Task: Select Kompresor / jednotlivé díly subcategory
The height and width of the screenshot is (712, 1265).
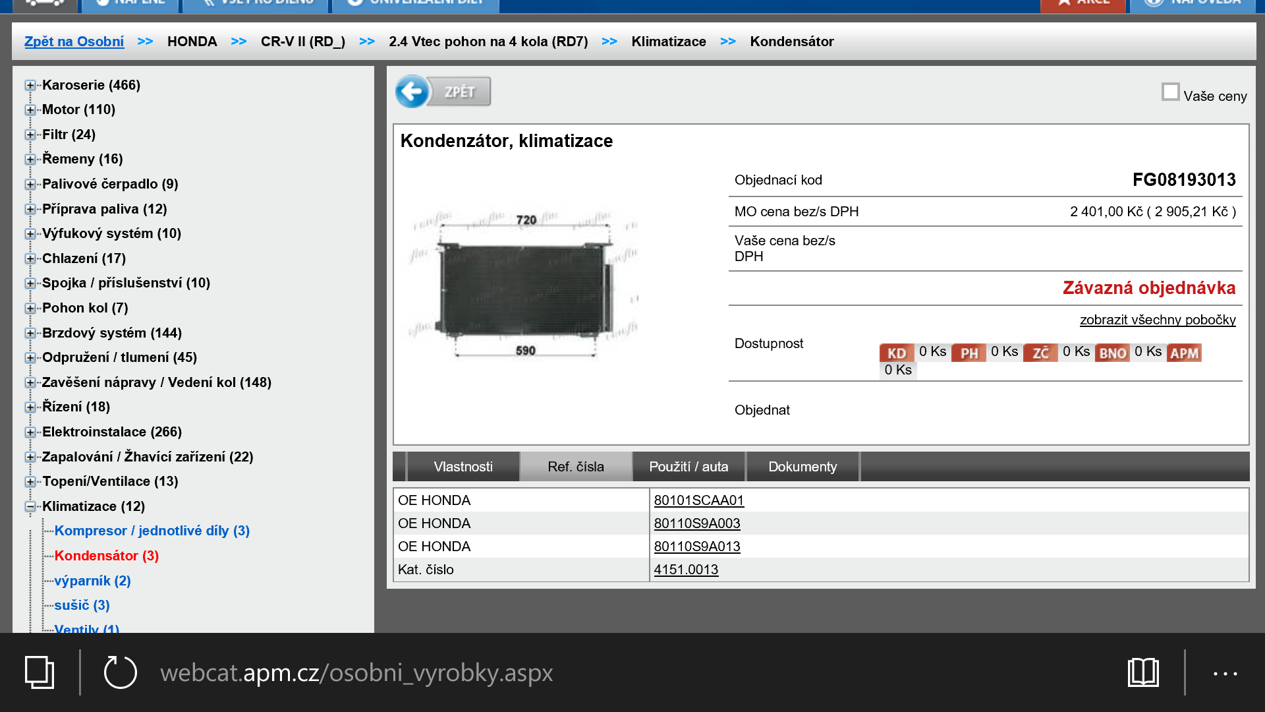Action: click(152, 531)
